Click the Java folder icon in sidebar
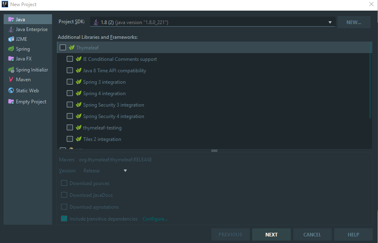This screenshot has height=243, width=378. [x=11, y=20]
